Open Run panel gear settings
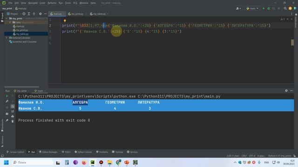 click(x=286, y=91)
